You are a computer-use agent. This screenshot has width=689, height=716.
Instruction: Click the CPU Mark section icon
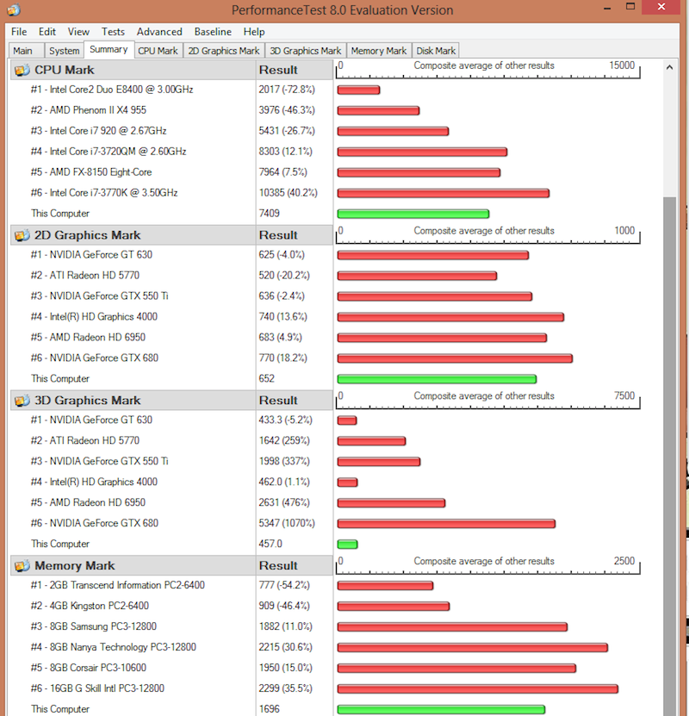[x=22, y=71]
